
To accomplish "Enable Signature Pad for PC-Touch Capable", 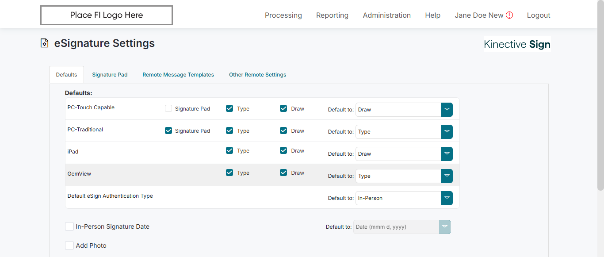I will pyautogui.click(x=168, y=108).
